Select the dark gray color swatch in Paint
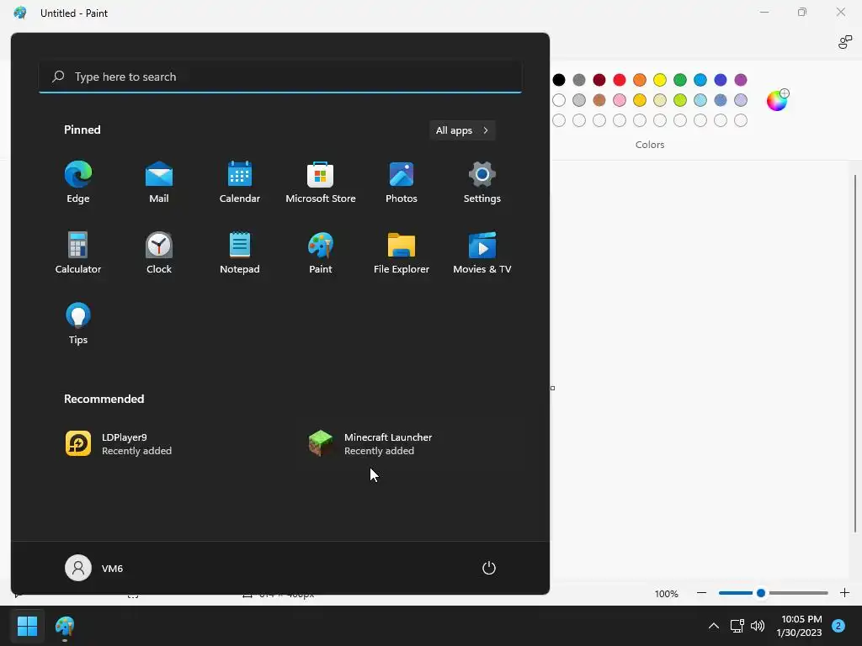862x646 pixels. [x=579, y=80]
